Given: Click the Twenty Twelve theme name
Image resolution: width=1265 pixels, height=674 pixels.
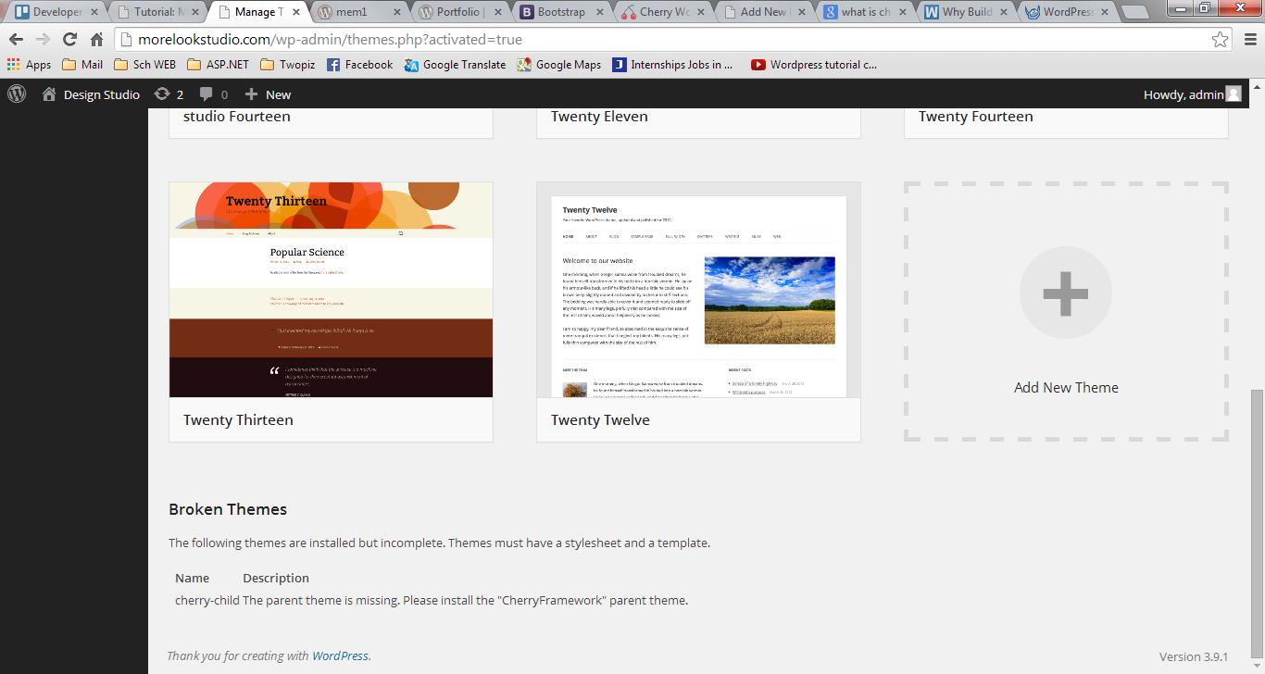Looking at the screenshot, I should coord(600,419).
